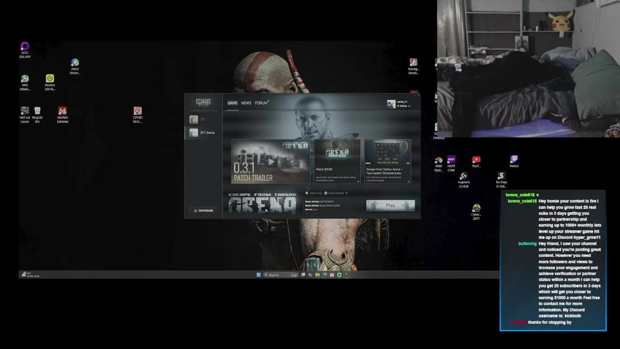Click the launcher profile avatar
This screenshot has width=620, height=349.
[x=391, y=104]
